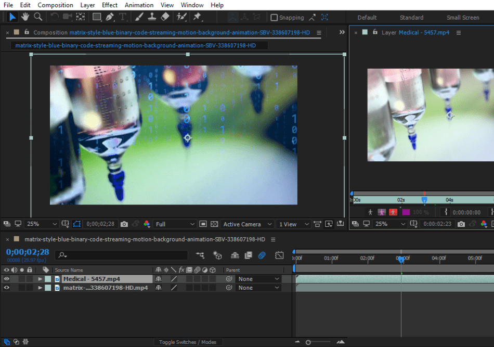The height and width of the screenshot is (347, 494).
Task: Click the pick whip for matrix layer
Action: (229, 288)
